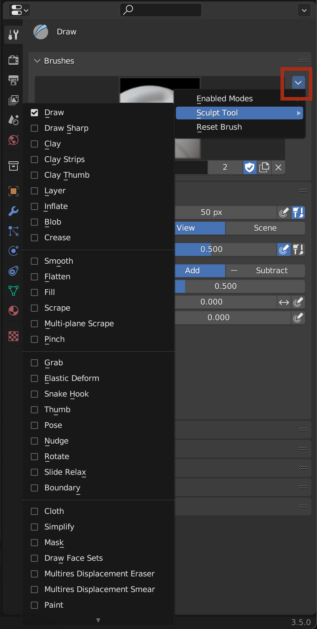Collapse the Brushes panel
Image resolution: width=317 pixels, height=629 pixels.
coord(37,61)
